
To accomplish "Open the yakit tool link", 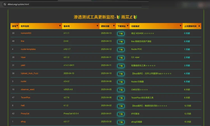I will [x=23, y=65].
